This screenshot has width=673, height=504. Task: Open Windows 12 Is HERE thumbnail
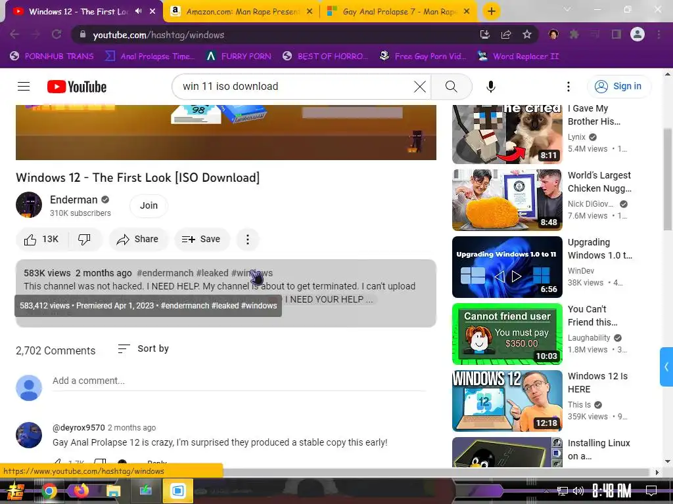pyautogui.click(x=507, y=401)
